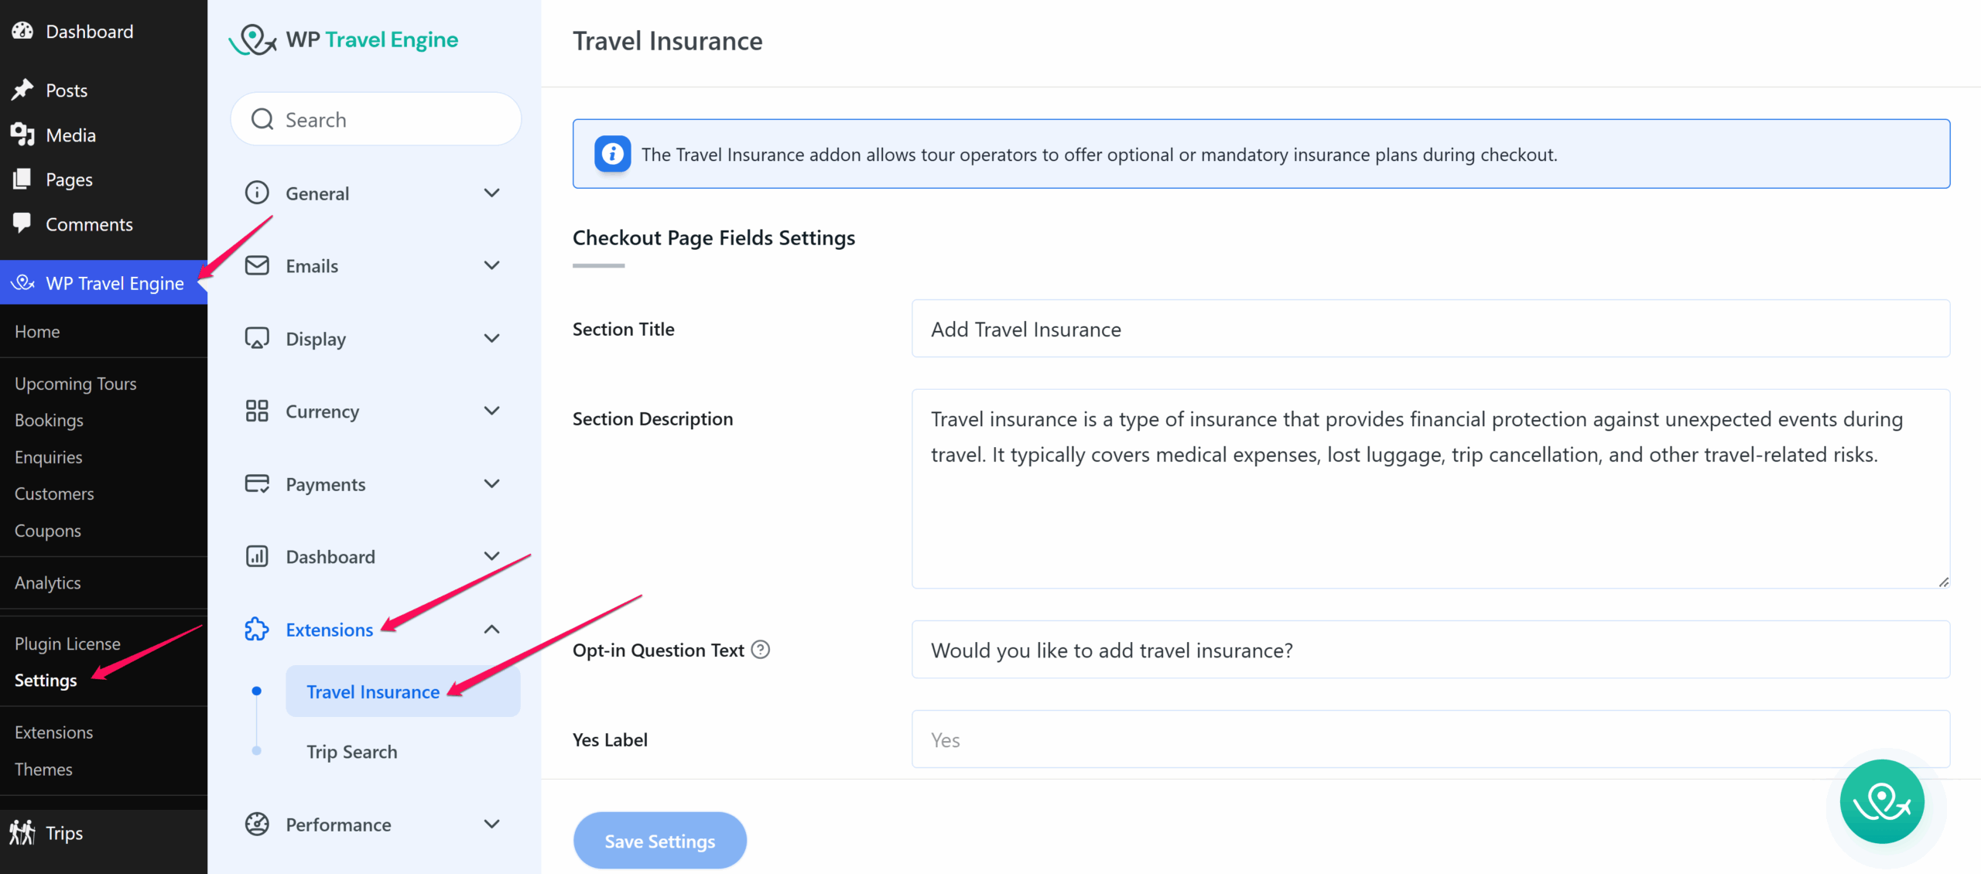Select the Currency grid icon
This screenshot has height=874, width=1981.
tap(256, 411)
